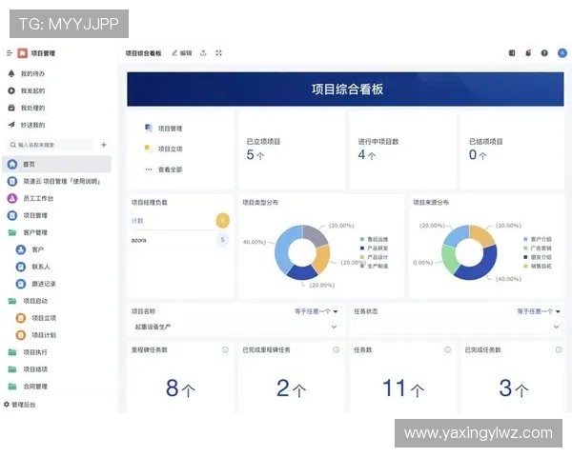Expand the 项目结项 folder
The height and width of the screenshot is (457, 572).
pos(28,369)
